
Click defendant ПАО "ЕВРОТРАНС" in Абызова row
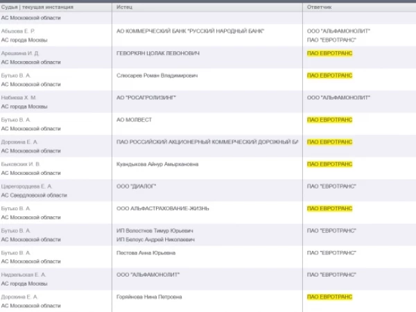tap(331, 40)
